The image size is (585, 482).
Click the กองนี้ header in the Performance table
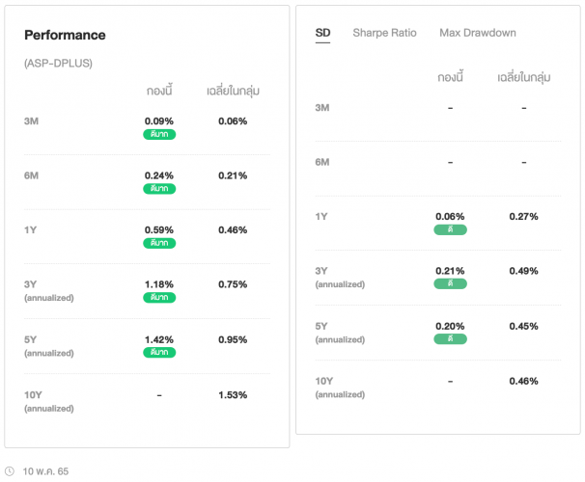click(x=159, y=92)
